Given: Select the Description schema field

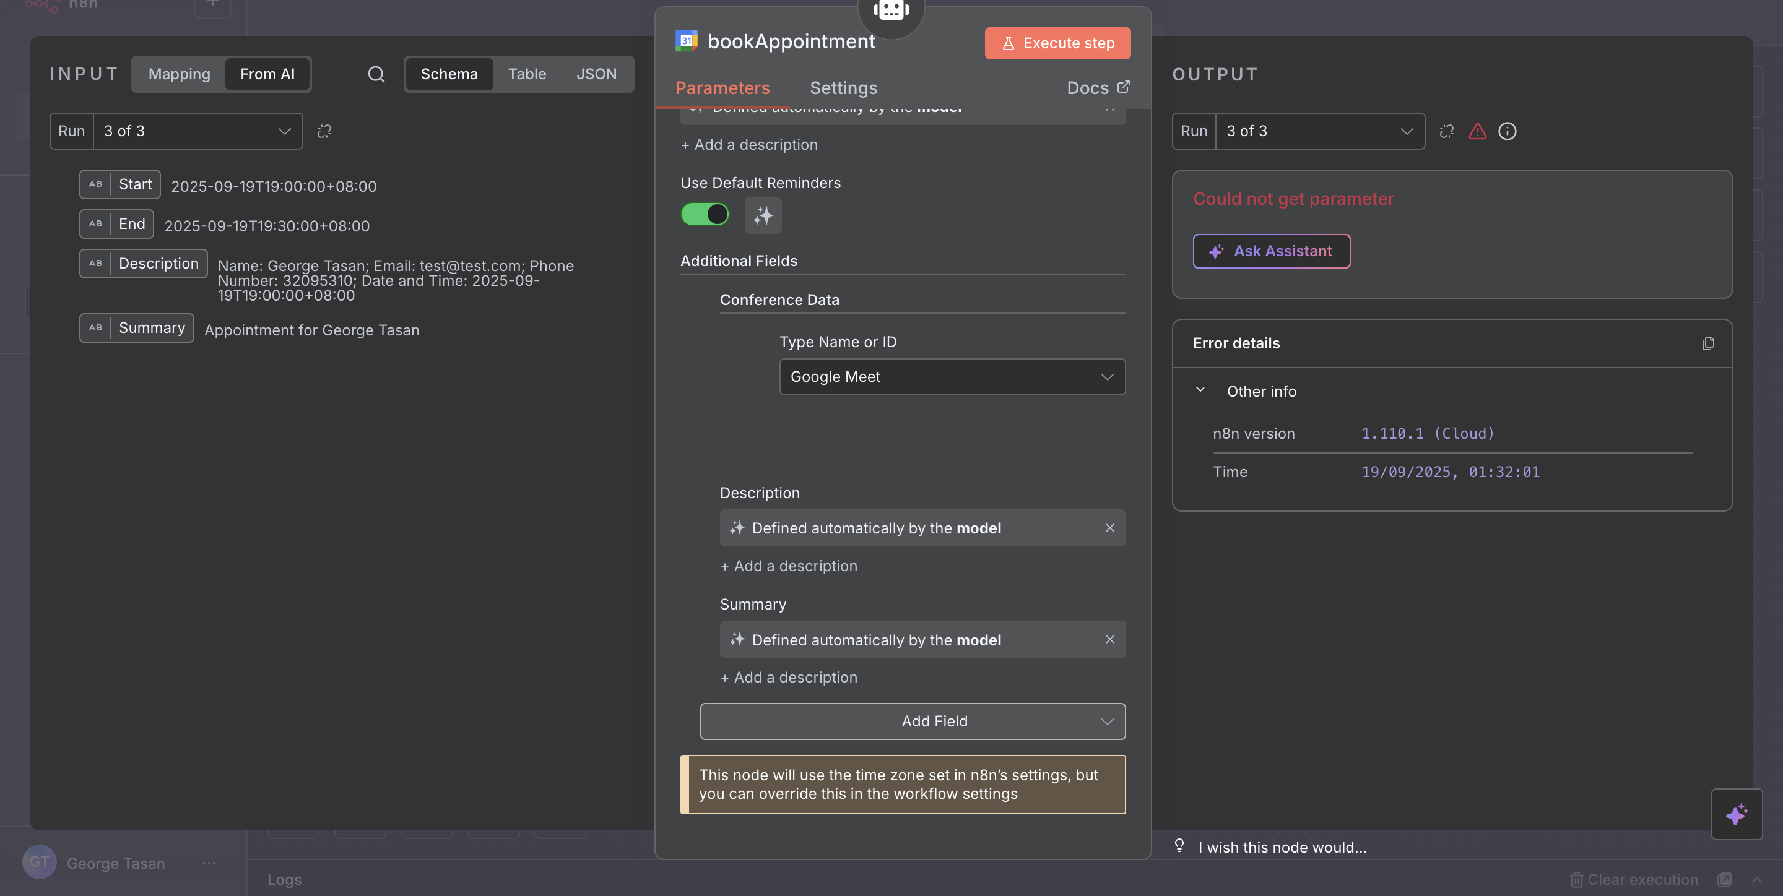Looking at the screenshot, I should coord(143,264).
